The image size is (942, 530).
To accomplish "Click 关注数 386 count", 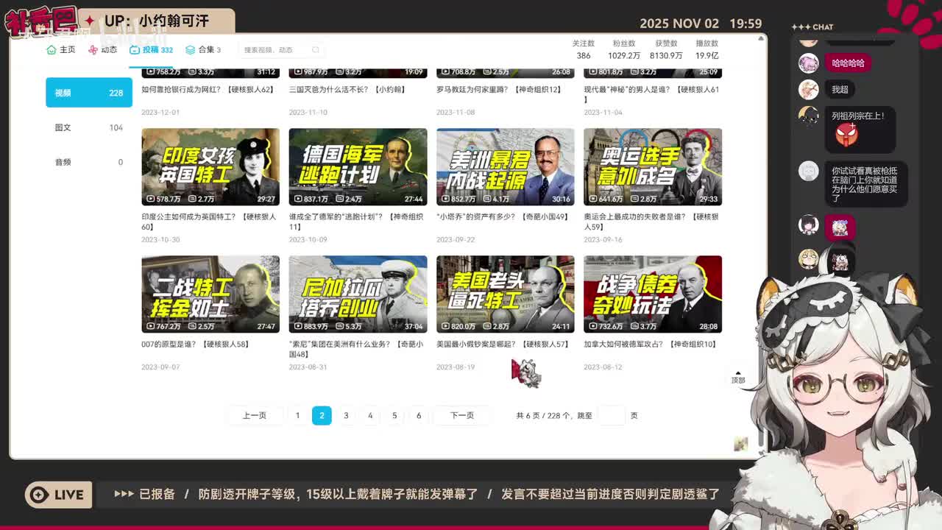I will 584,49.
